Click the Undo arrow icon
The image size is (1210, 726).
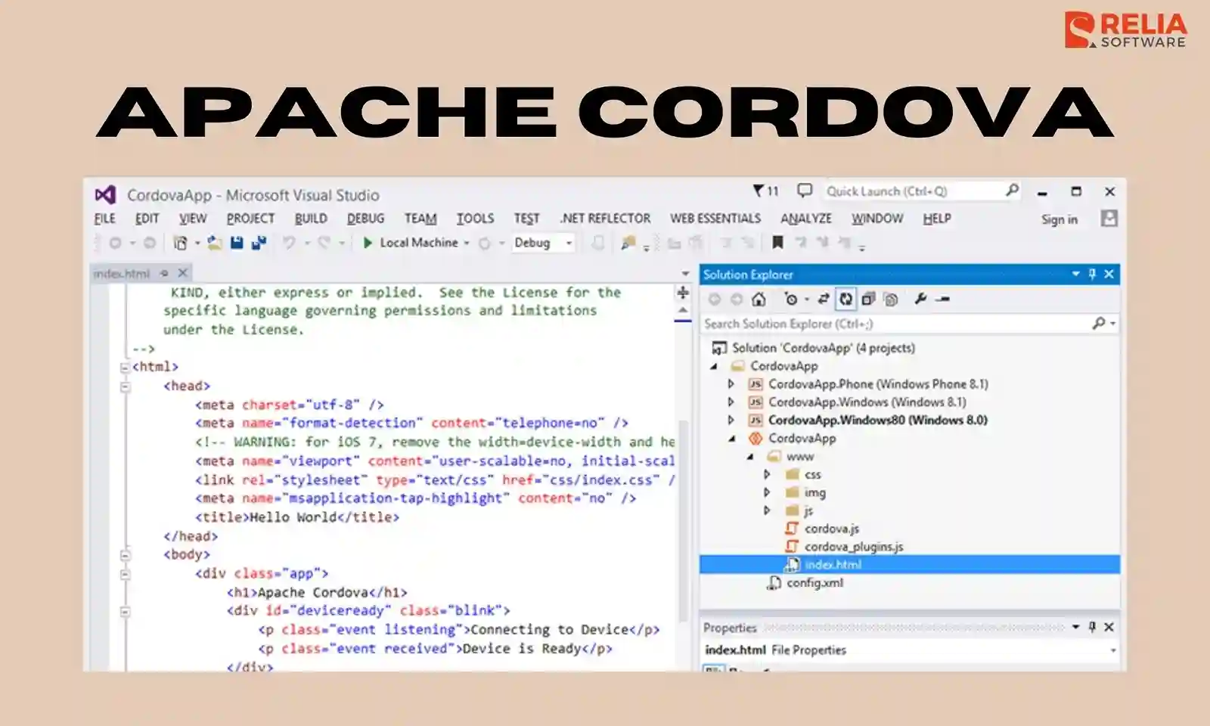point(289,243)
